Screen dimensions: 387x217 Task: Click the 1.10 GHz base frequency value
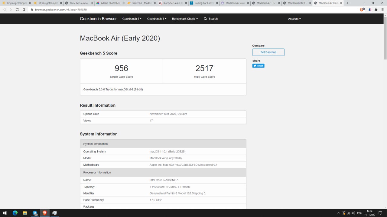[x=156, y=200]
